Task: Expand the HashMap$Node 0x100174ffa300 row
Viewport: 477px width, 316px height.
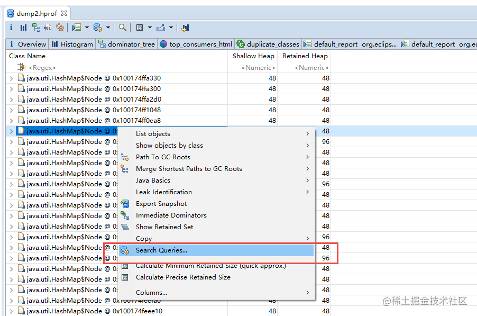Action: click(x=11, y=89)
